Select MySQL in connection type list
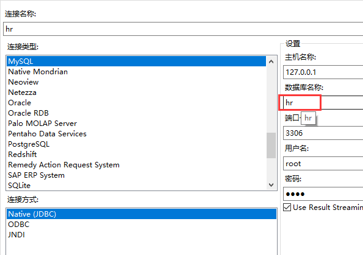The image size is (363, 255). point(137,61)
